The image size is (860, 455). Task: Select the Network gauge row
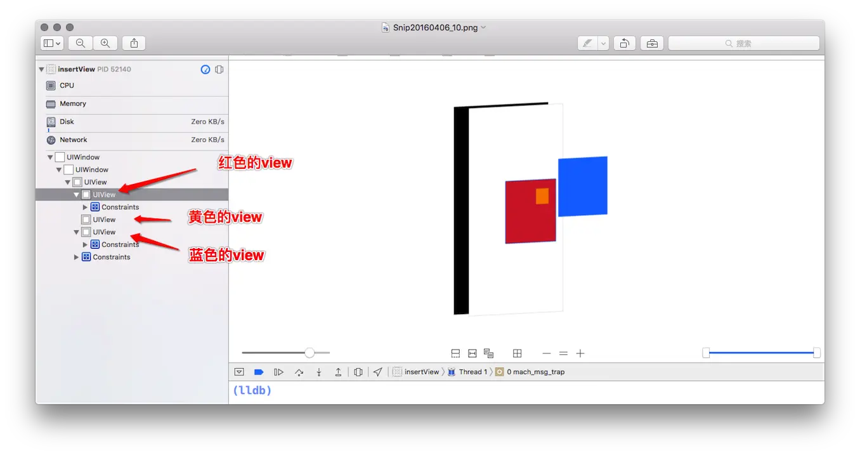tap(132, 140)
